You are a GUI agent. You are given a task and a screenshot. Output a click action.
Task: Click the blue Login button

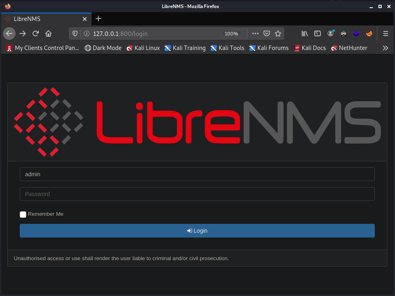click(197, 231)
